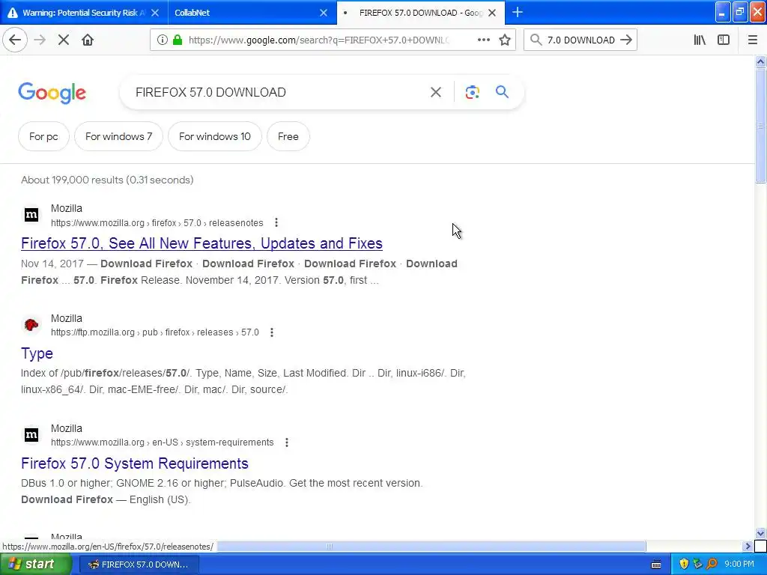This screenshot has width=767, height=575.
Task: Open the on-screen keyboard taskbar icon
Action: point(656,565)
